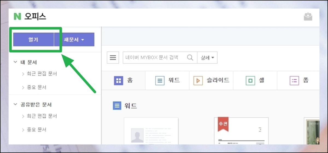
Task: Switch to the 폼 tab
Action: point(298,81)
